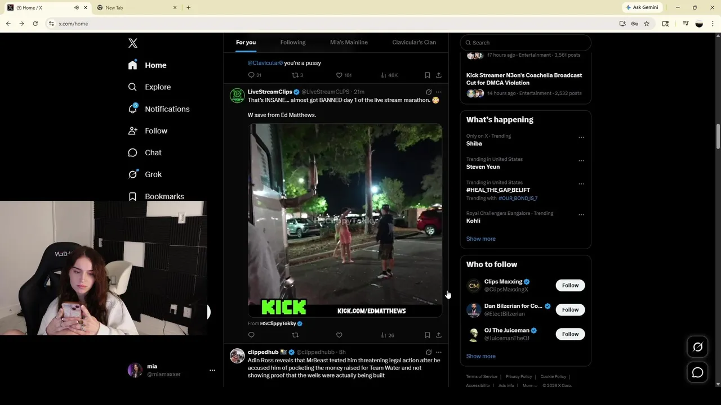The height and width of the screenshot is (405, 721).
Task: Reply icon on post with 21 replies
Action: [x=251, y=75]
